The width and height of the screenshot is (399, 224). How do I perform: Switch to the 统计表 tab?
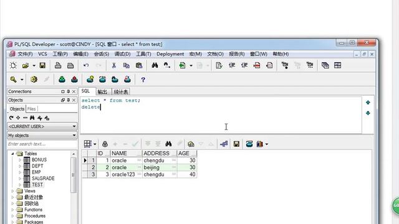click(x=120, y=91)
